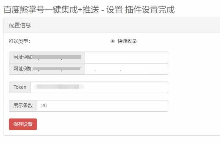
Task: Click the 插件设置完成 status message
Action: [150, 10]
